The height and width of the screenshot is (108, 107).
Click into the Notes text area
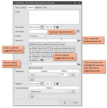(54, 17)
